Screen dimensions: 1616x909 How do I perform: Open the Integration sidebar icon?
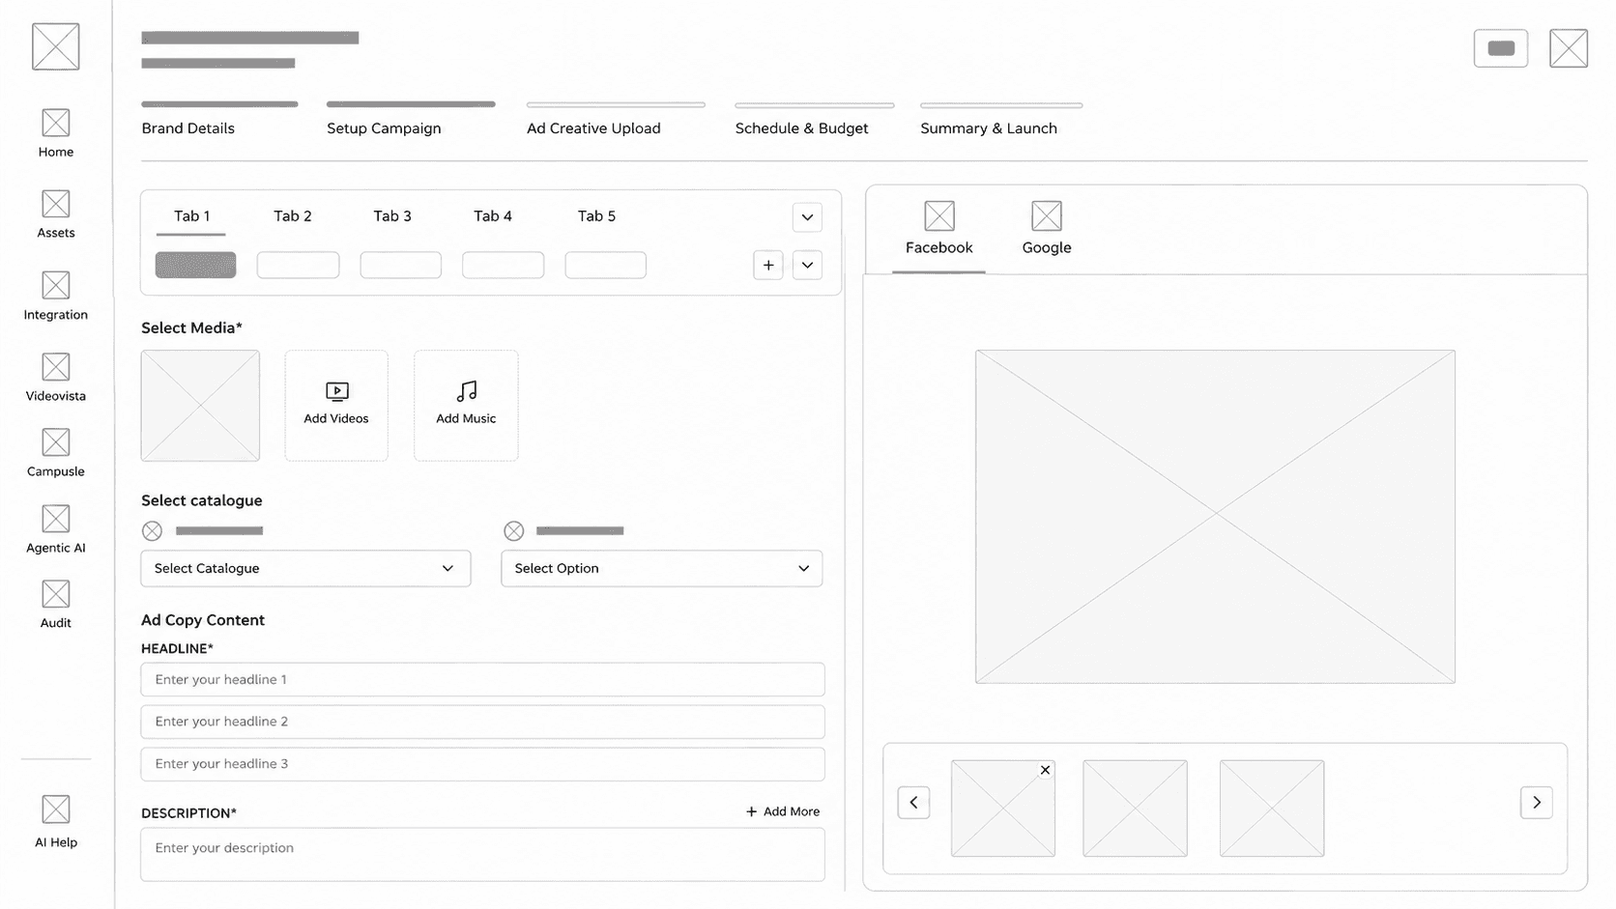tap(56, 285)
